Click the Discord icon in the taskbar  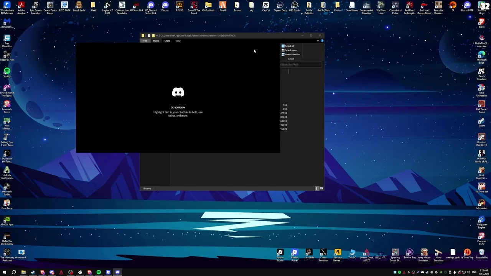(117, 272)
